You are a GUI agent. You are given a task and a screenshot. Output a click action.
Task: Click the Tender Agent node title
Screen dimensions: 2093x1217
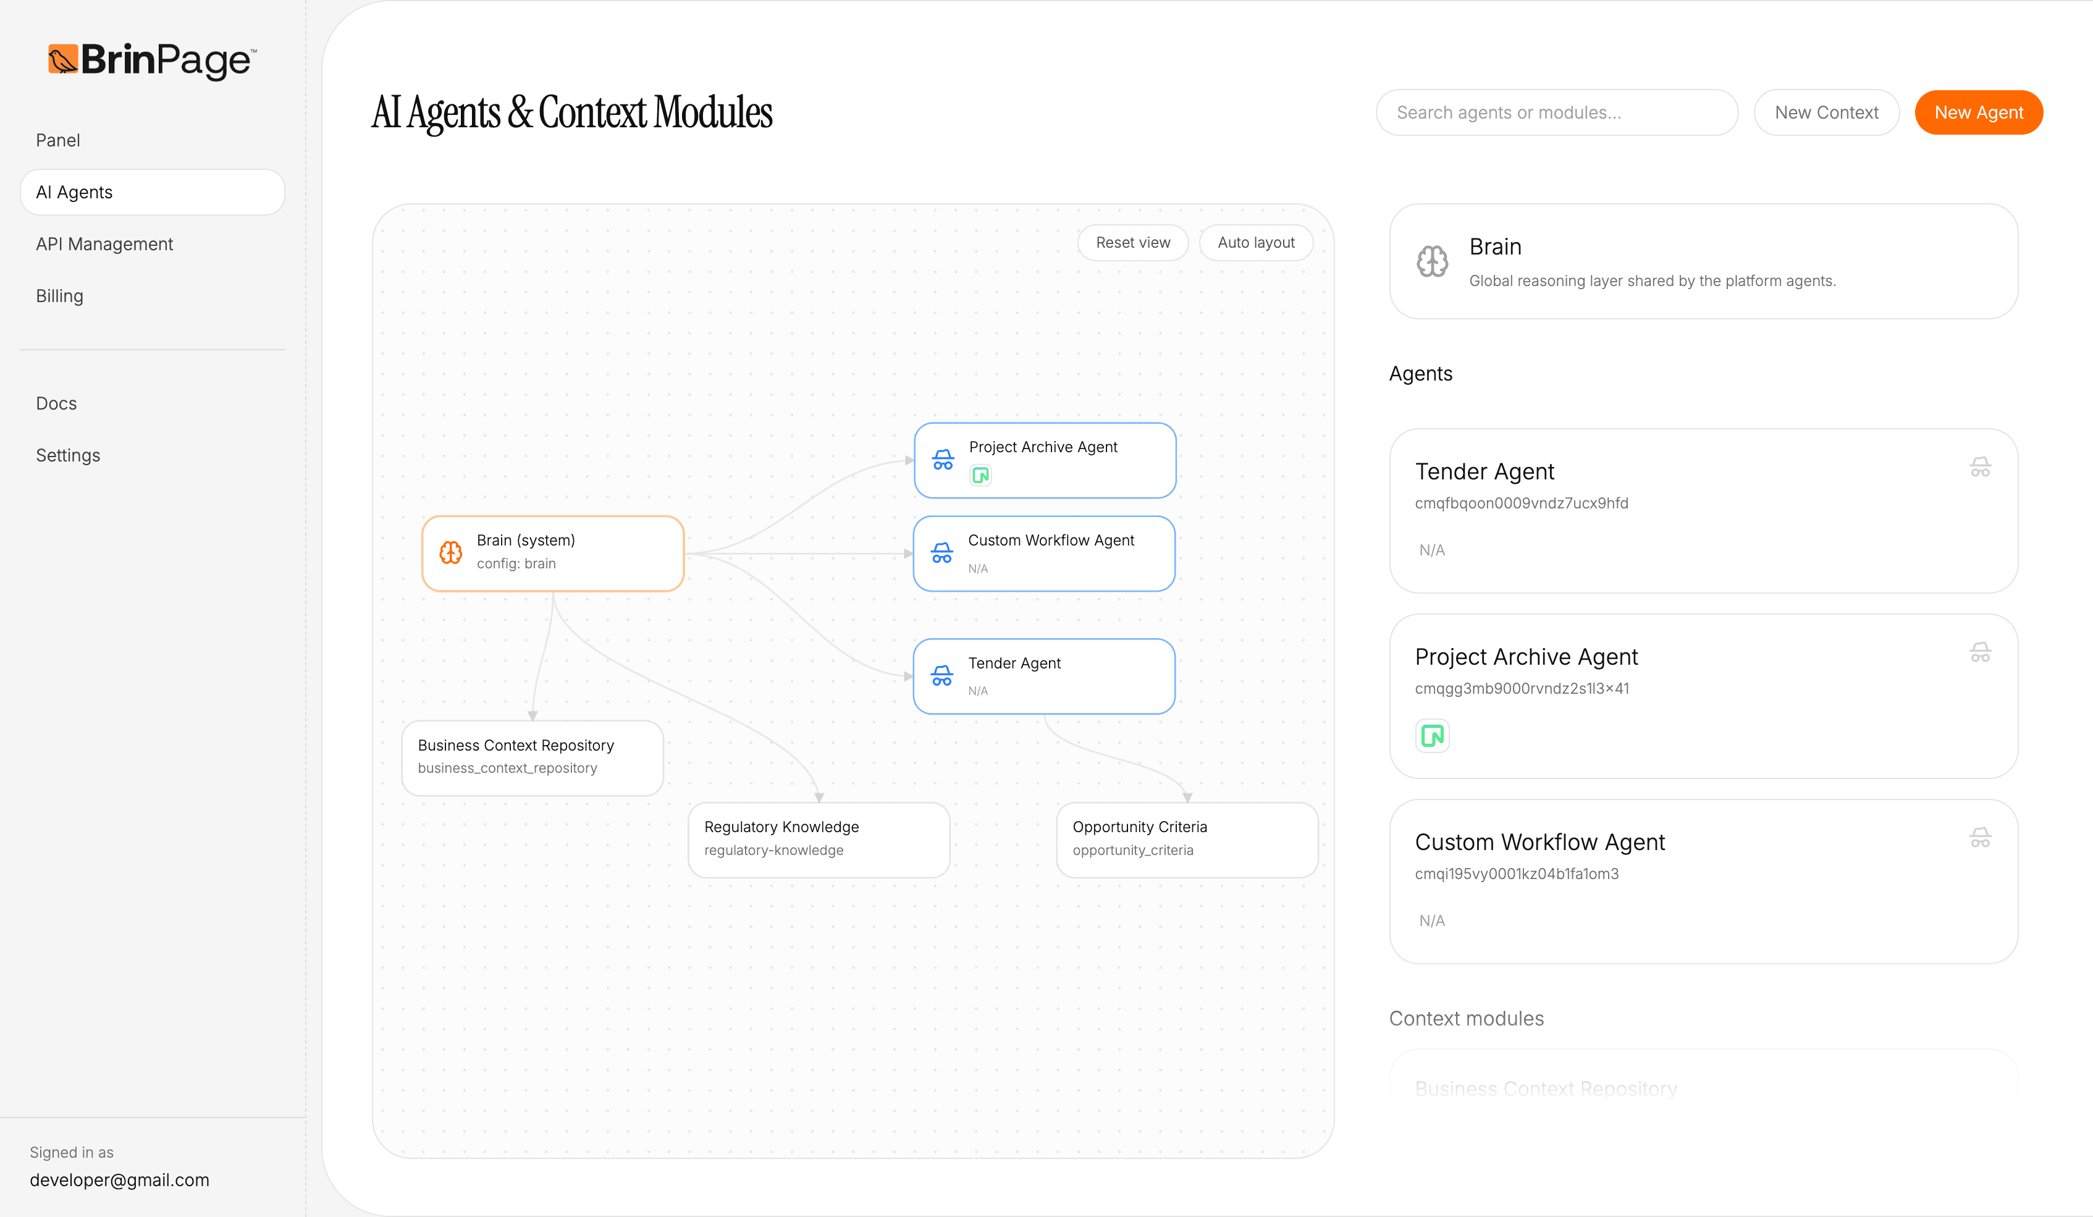click(1014, 663)
